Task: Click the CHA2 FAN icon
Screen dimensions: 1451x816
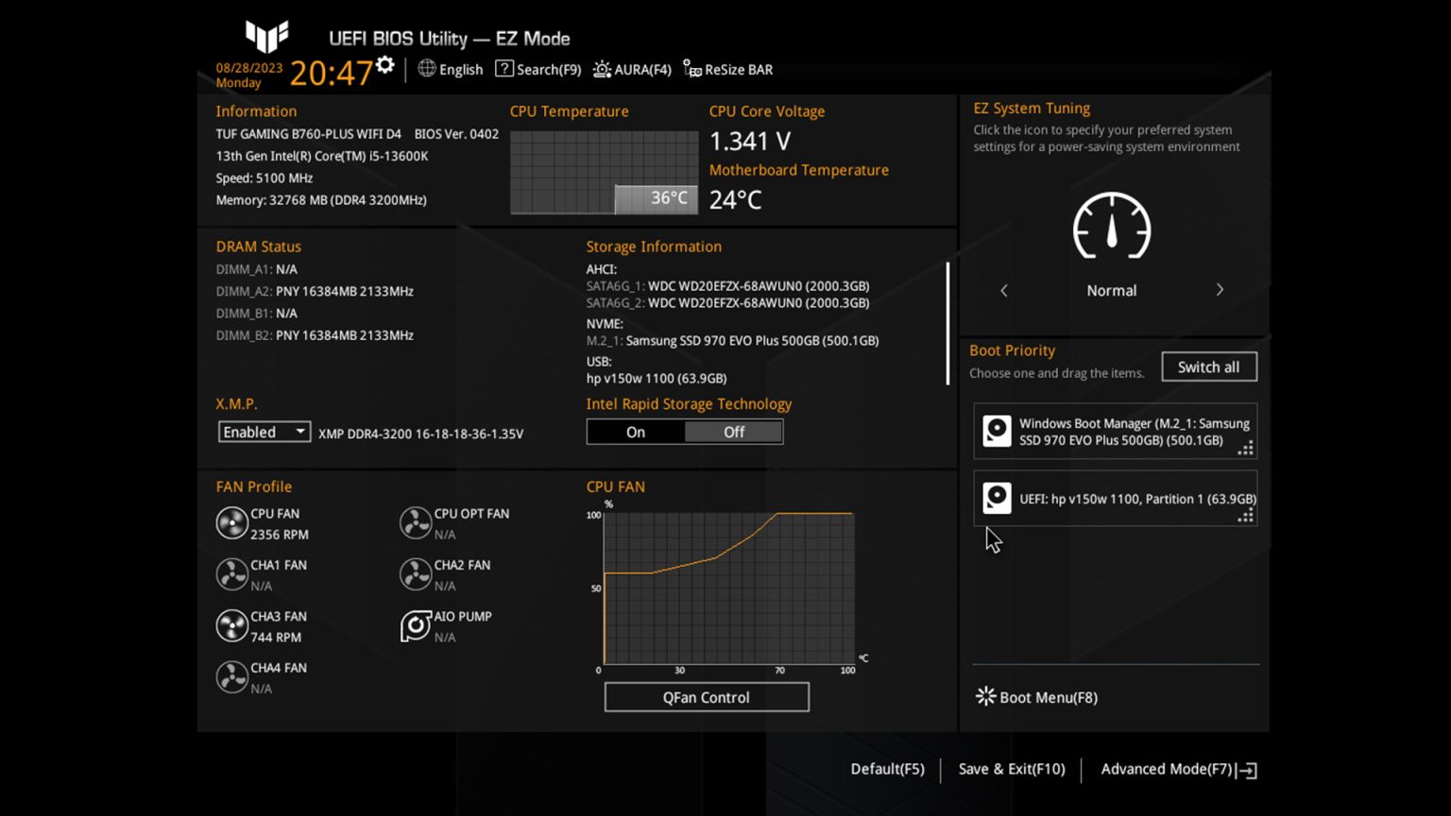Action: coord(416,574)
